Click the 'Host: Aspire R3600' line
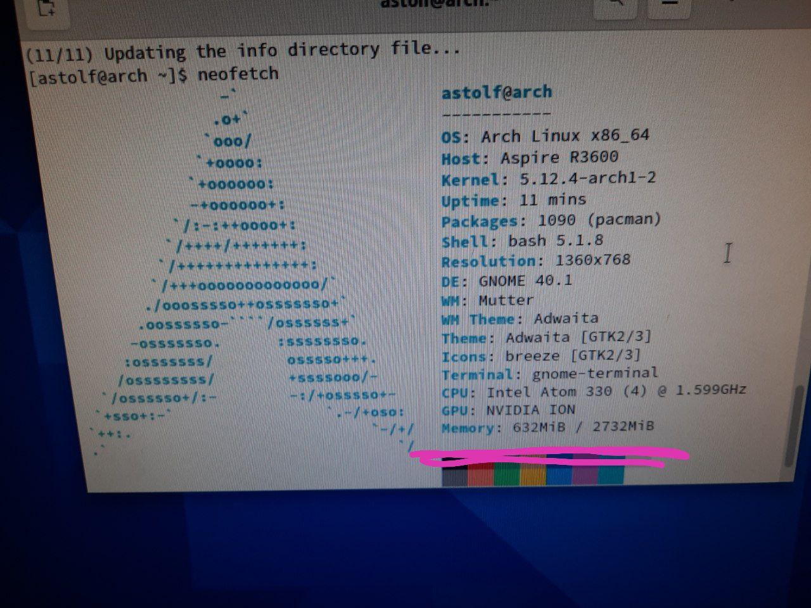Screen dimensions: 811x608 [530, 158]
